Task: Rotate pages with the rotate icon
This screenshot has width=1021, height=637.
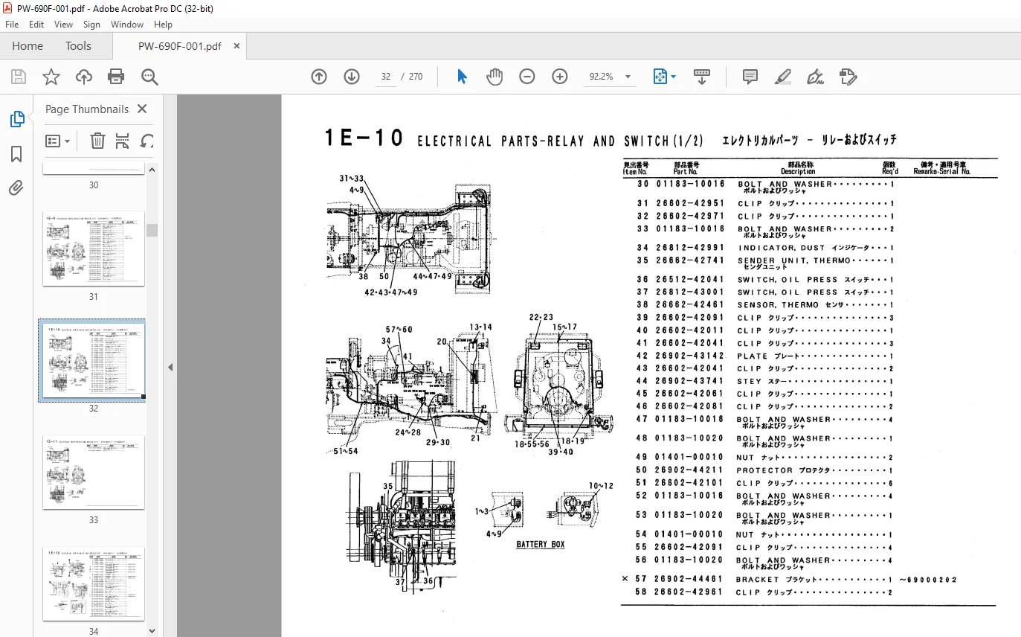Action: tap(147, 141)
